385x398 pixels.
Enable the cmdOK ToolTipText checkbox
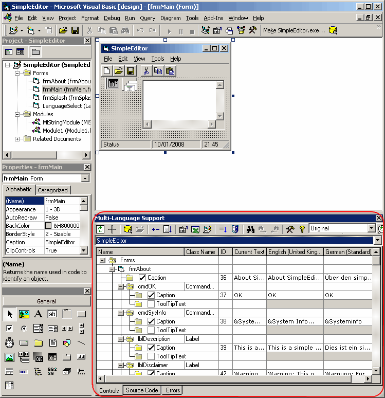(x=151, y=304)
